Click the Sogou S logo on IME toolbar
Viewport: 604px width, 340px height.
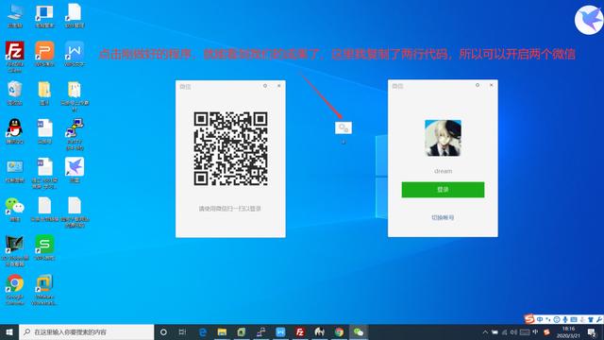point(529,319)
